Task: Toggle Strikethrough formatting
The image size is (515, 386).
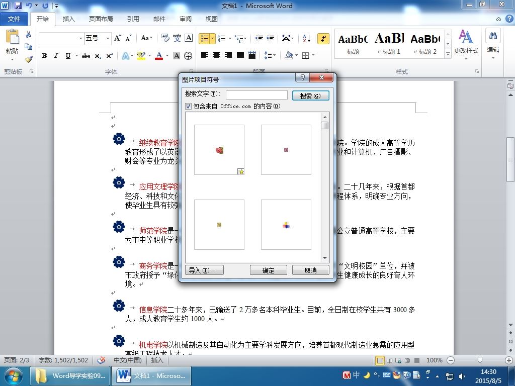Action: 86,56
